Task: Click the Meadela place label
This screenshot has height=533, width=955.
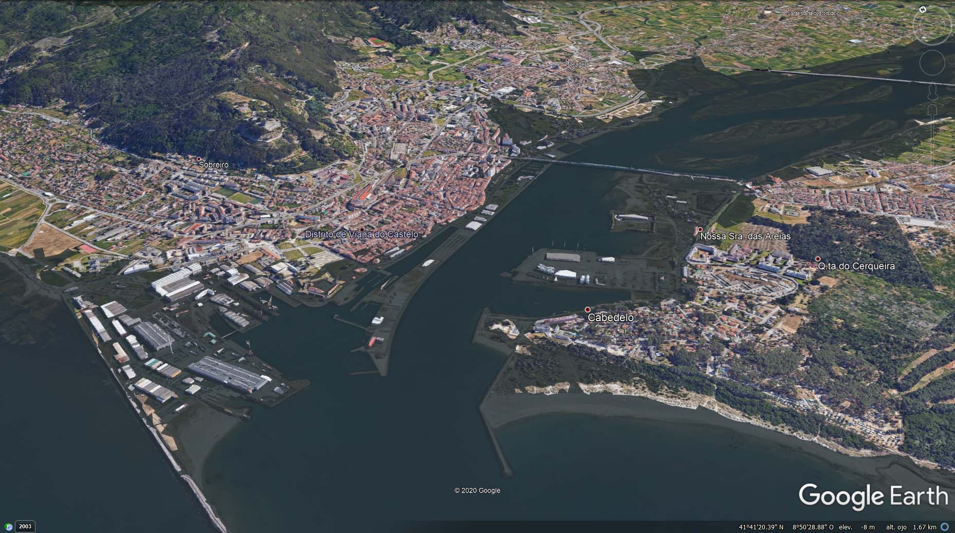Action: pos(578,65)
